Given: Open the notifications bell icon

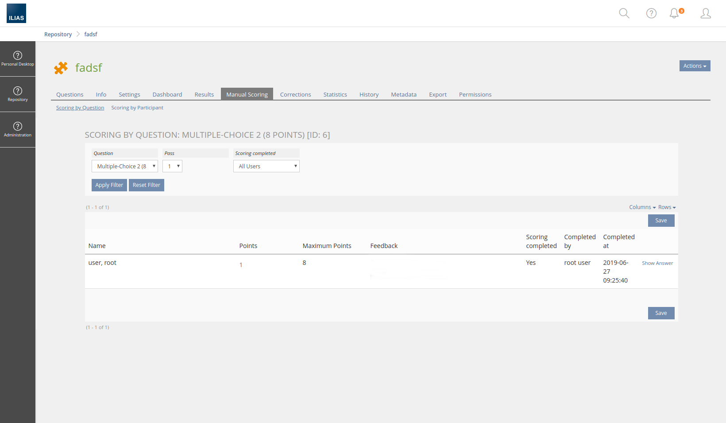Looking at the screenshot, I should pos(674,13).
